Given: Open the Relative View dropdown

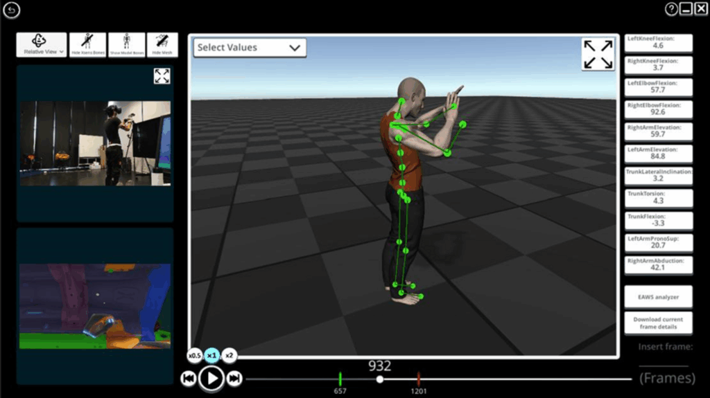Looking at the screenshot, I should (42, 45).
